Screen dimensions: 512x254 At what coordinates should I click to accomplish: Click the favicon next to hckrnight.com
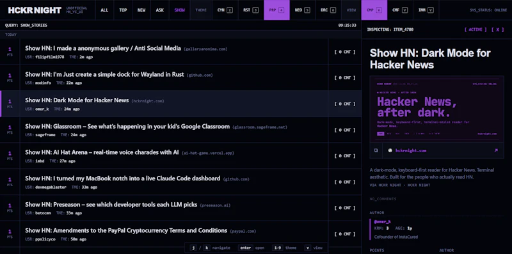390,150
